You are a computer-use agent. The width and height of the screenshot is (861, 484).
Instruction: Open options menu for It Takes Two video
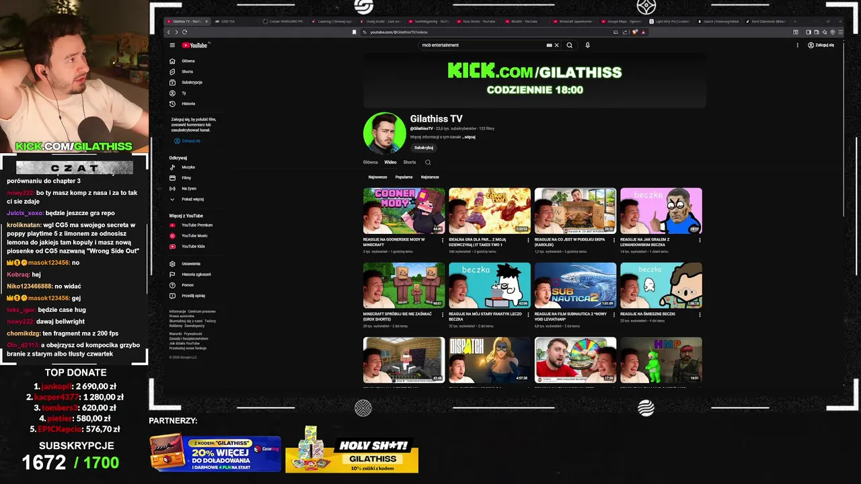point(528,240)
